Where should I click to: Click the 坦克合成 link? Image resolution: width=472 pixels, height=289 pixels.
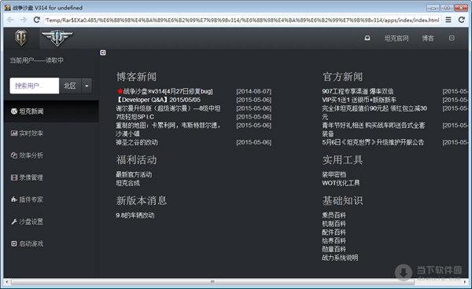(128, 183)
